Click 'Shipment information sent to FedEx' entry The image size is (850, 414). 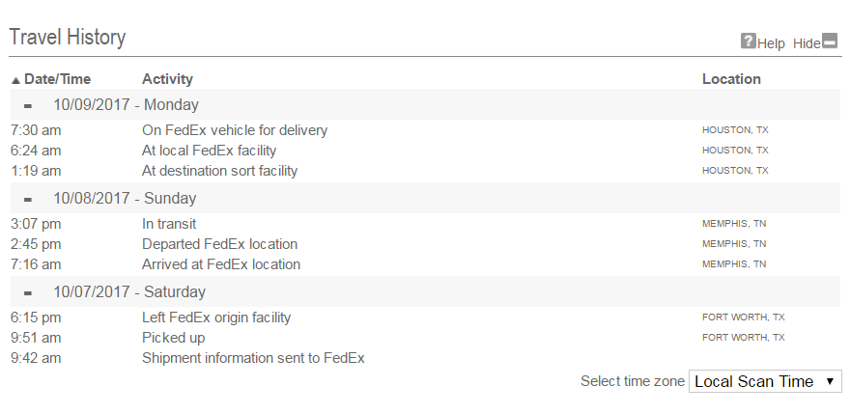253,358
